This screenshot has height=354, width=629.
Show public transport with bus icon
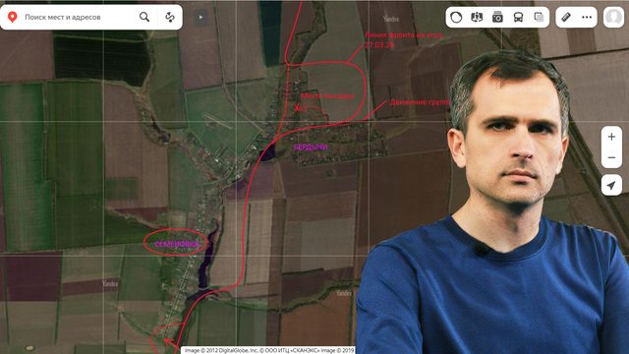click(518, 18)
